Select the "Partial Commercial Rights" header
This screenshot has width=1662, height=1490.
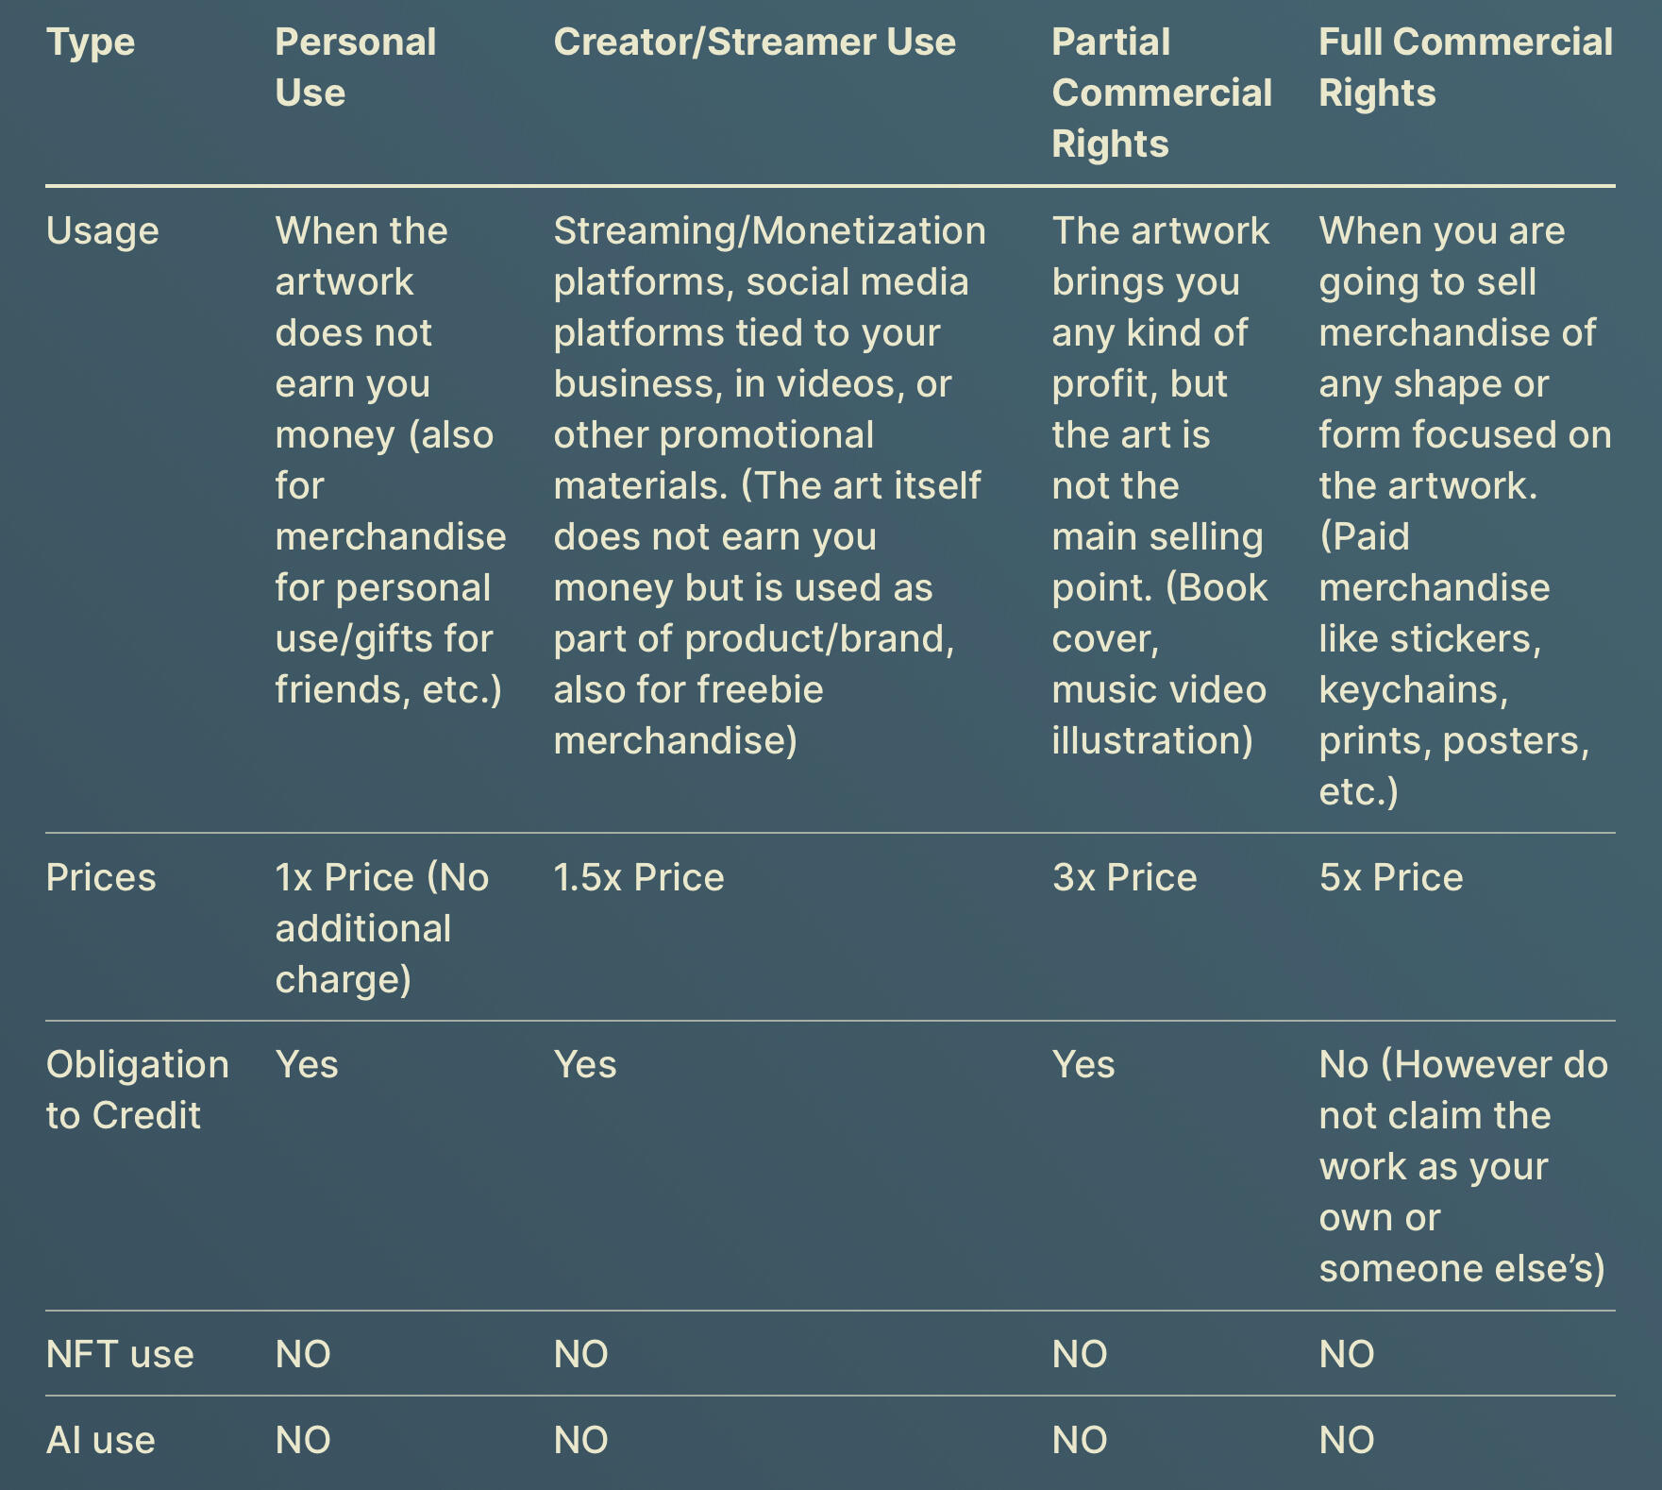click(1161, 93)
